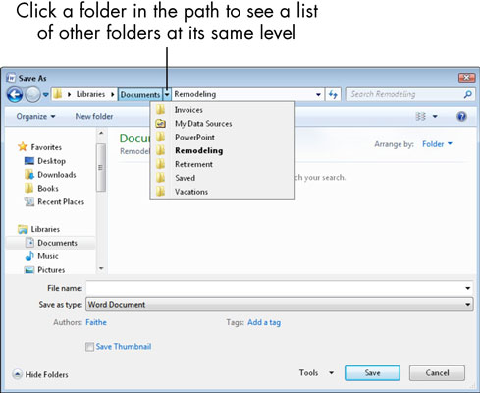Select Music library in navigation pane
480x393 pixels.
(x=48, y=256)
